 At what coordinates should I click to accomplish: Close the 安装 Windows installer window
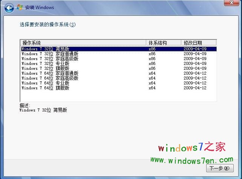[231, 3]
